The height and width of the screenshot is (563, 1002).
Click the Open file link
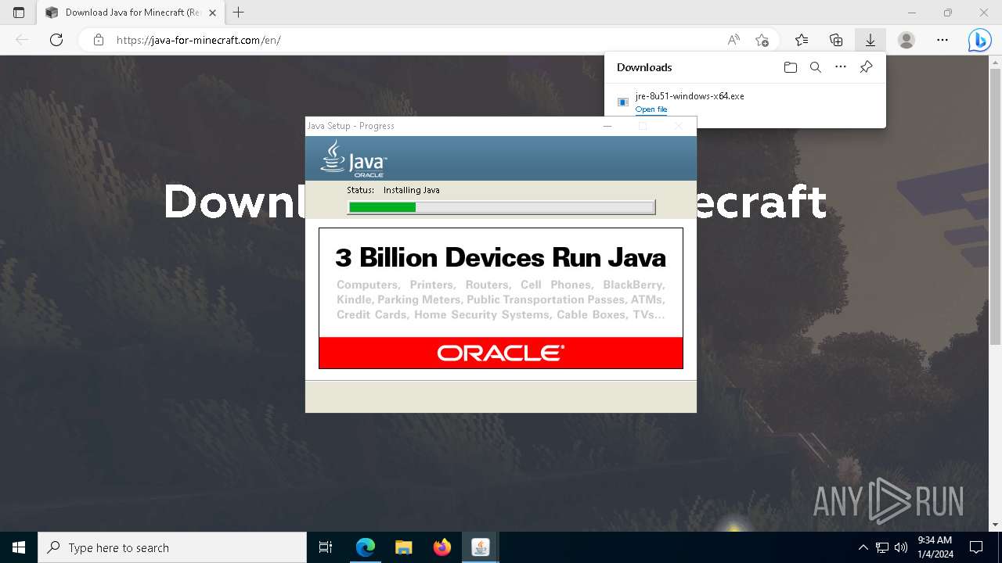pos(651,109)
